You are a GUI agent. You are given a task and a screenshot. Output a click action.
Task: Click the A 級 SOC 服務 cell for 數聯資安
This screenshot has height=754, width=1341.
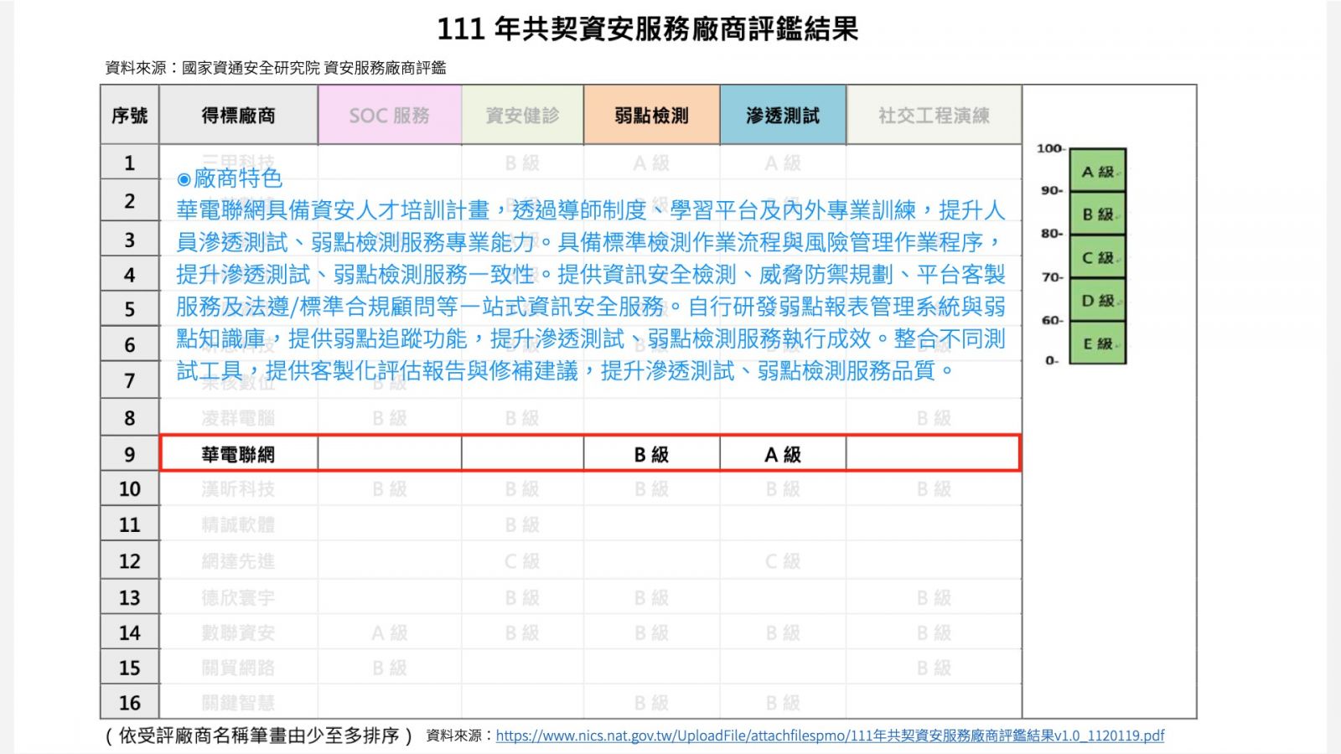coord(390,633)
